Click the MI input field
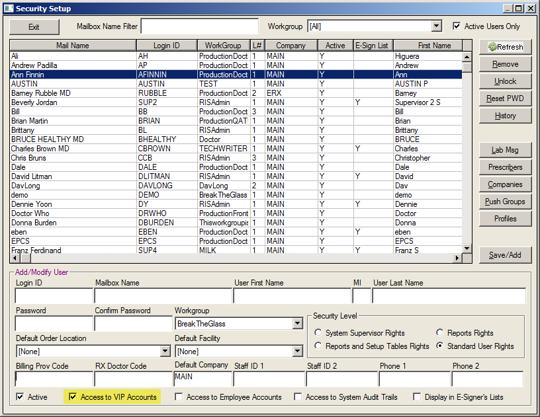 361,295
